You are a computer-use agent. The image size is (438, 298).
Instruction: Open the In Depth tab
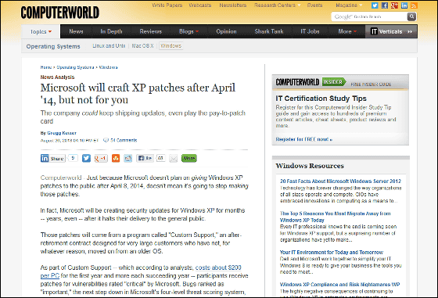tap(111, 31)
